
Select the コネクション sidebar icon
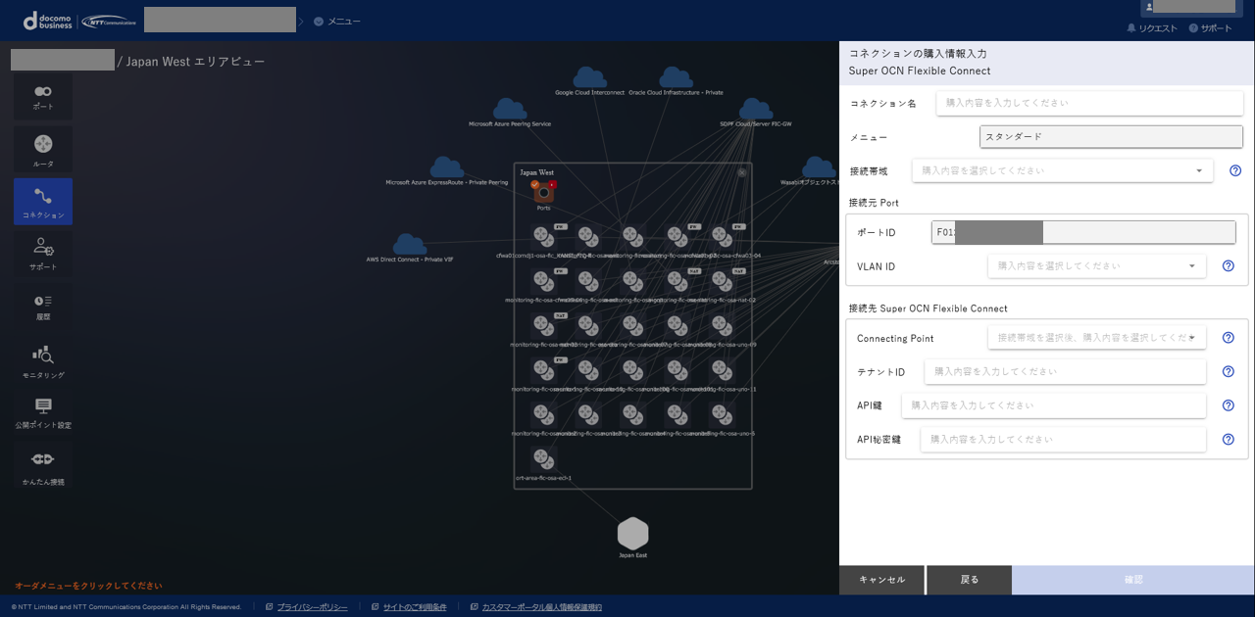[x=43, y=202]
